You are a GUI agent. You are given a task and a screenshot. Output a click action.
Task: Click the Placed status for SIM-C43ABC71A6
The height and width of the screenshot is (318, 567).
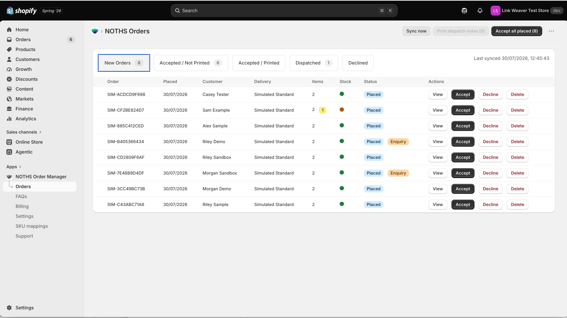(374, 205)
